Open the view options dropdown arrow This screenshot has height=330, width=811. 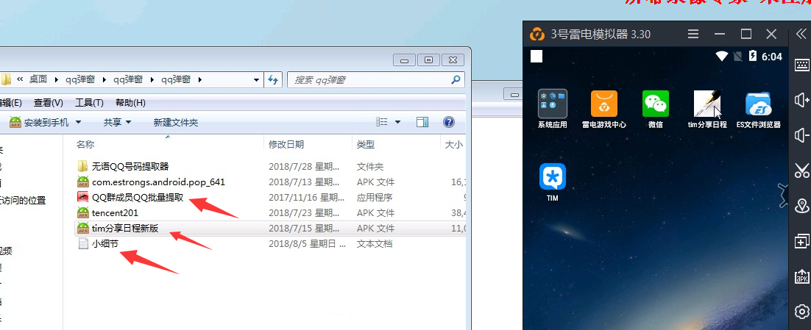pos(397,123)
